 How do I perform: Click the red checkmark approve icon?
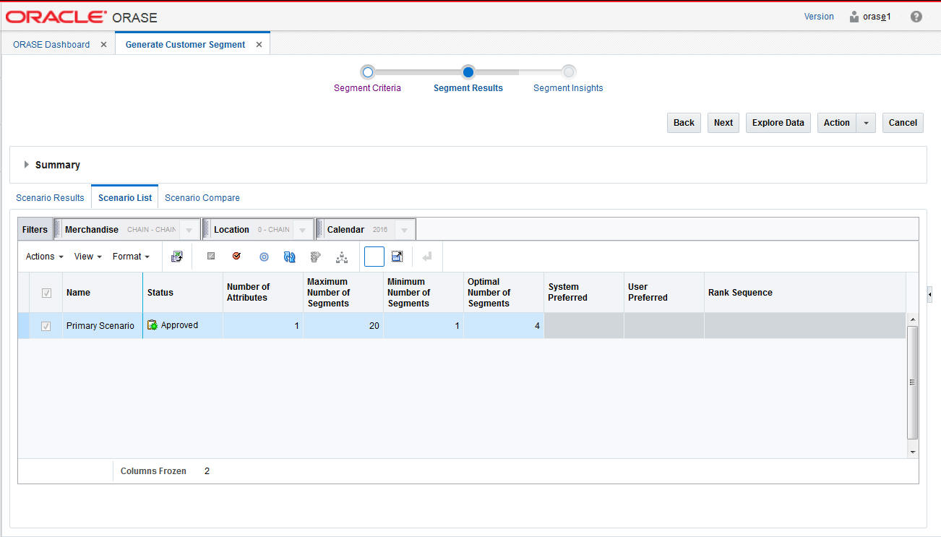237,256
